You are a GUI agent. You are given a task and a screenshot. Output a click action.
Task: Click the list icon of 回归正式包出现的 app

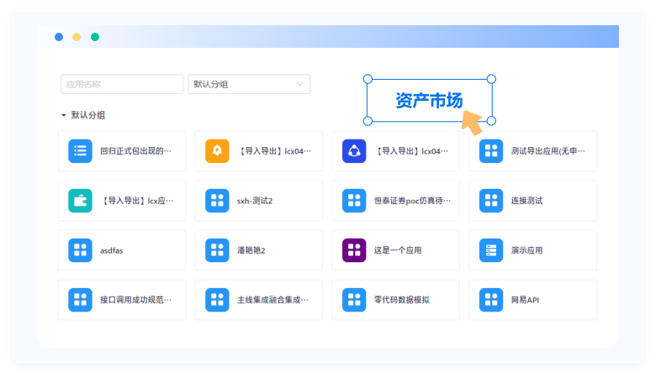[x=80, y=151]
